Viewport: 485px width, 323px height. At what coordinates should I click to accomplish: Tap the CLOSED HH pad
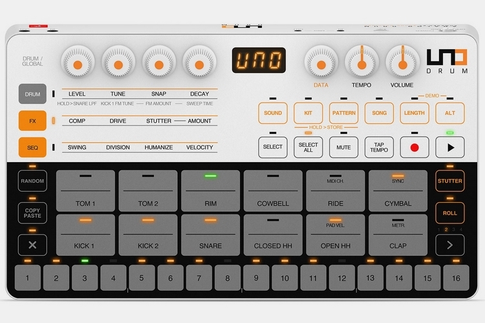coord(273,235)
